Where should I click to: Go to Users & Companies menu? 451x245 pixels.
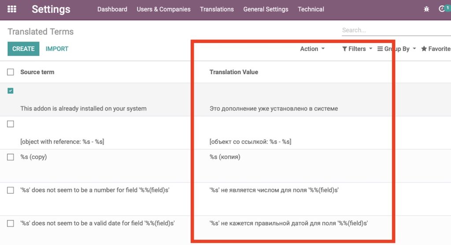click(x=164, y=9)
